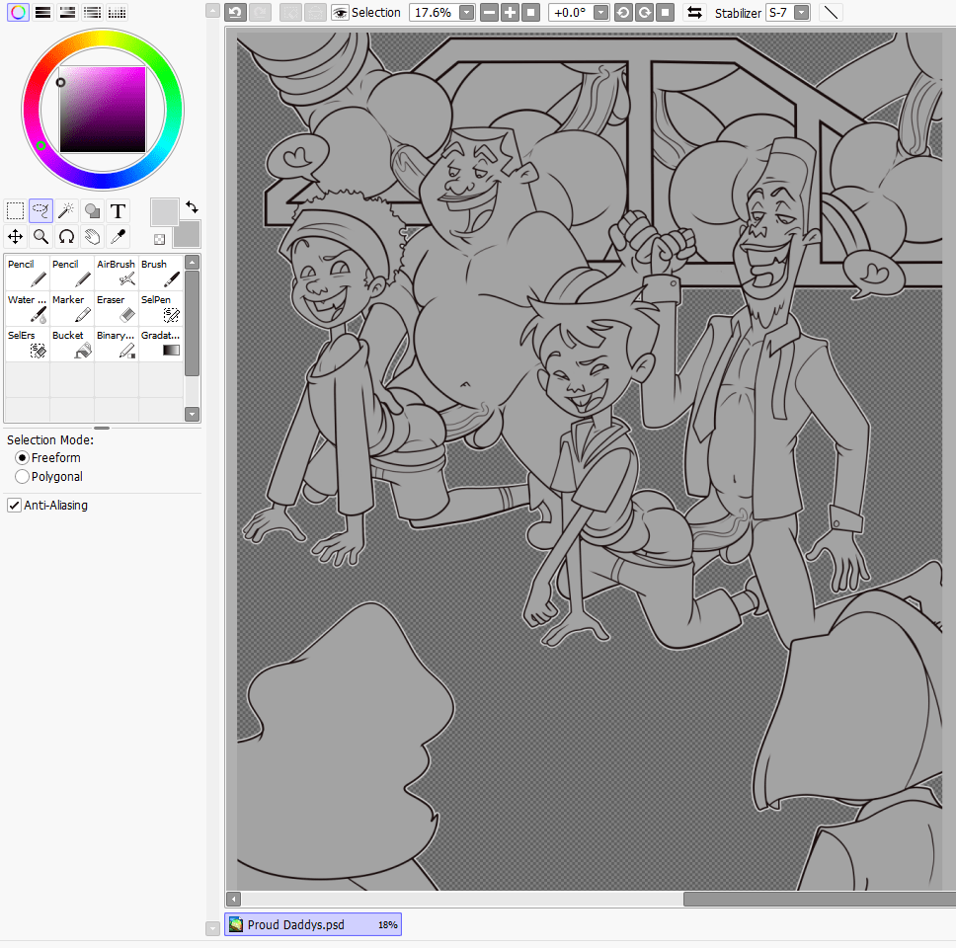This screenshot has width=956, height=948.
Task: Open the Stabilizer S-7 dropdown
Action: point(799,12)
